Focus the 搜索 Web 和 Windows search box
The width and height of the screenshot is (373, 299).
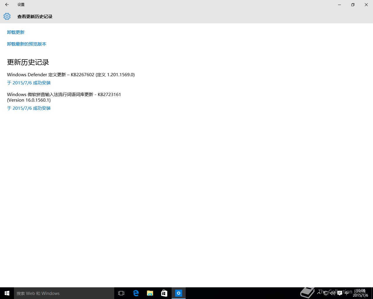(64, 293)
